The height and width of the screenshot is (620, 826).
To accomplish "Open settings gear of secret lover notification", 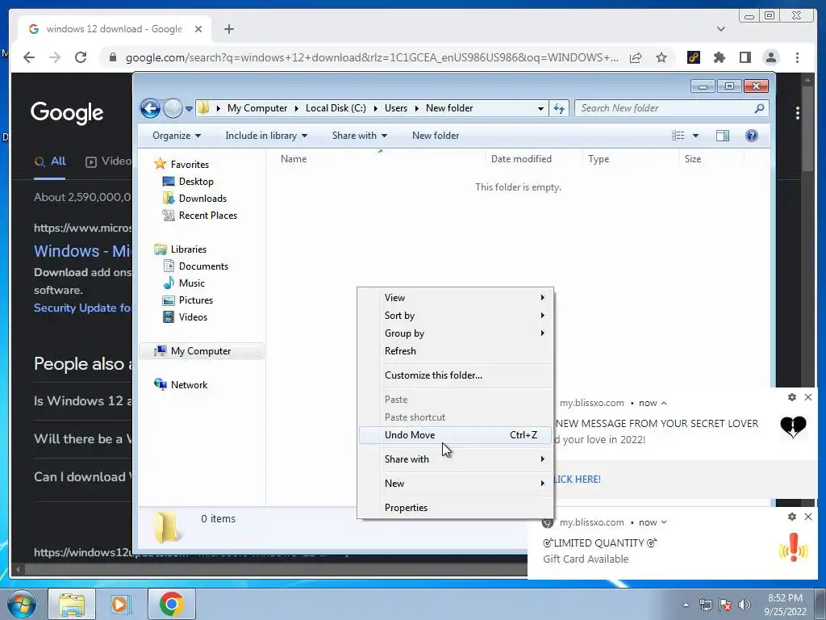I will 792,397.
